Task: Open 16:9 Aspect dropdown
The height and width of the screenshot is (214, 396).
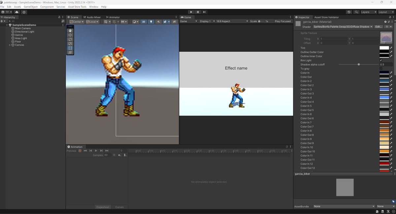Action: point(232,21)
